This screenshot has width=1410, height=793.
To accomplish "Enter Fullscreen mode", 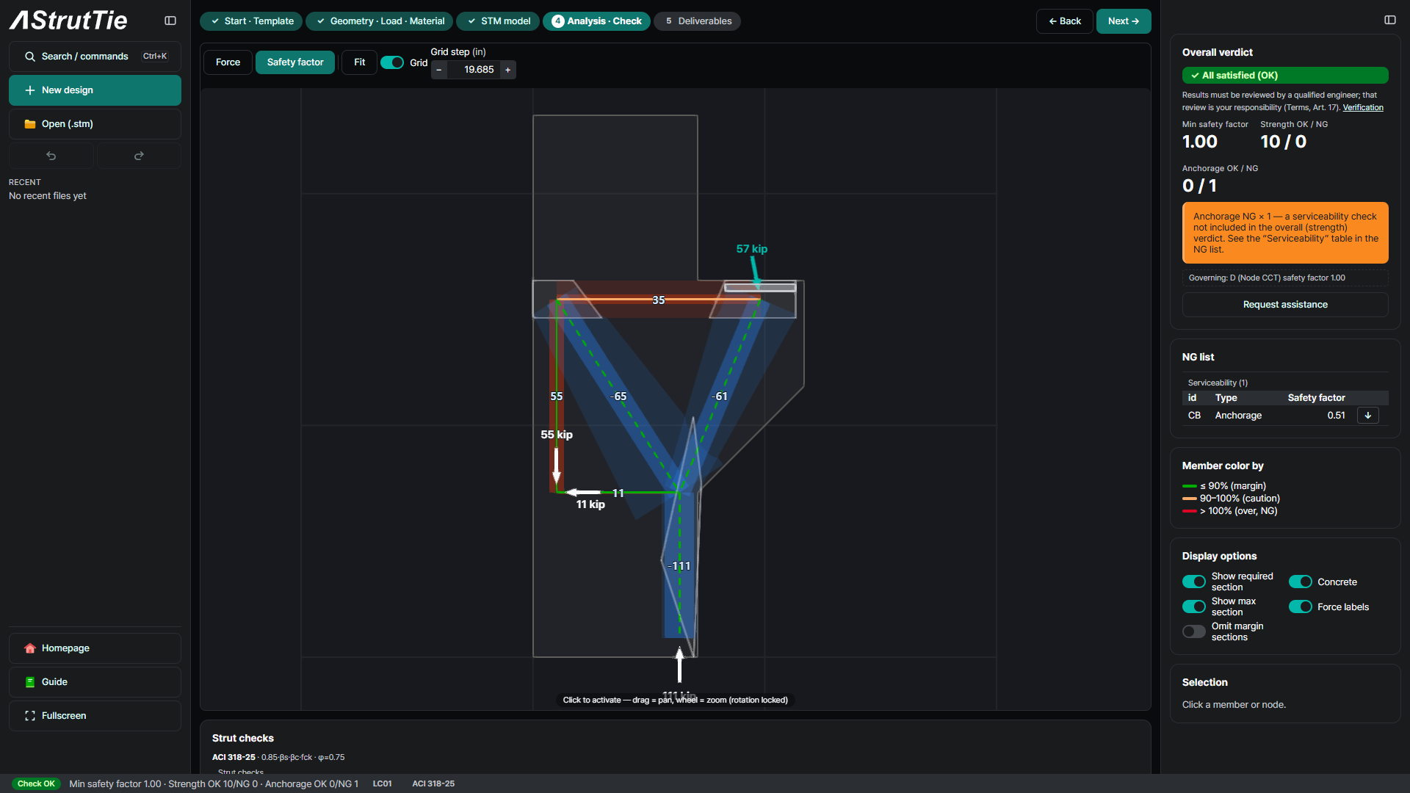I will 95,716.
